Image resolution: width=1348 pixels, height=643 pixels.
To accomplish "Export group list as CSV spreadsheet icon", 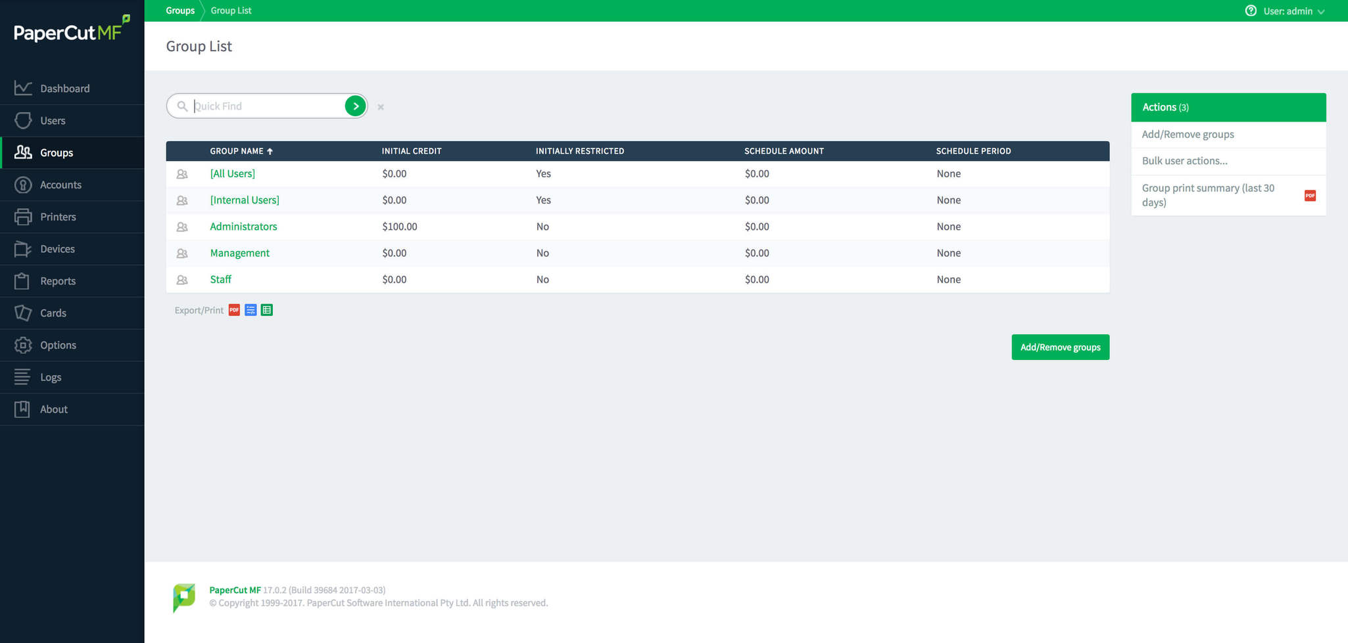I will (x=266, y=310).
